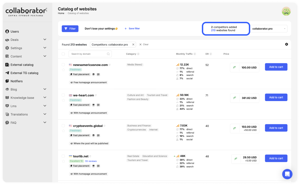
Task: Select the cryptoevents.global checkbox
Action: click(x=63, y=126)
